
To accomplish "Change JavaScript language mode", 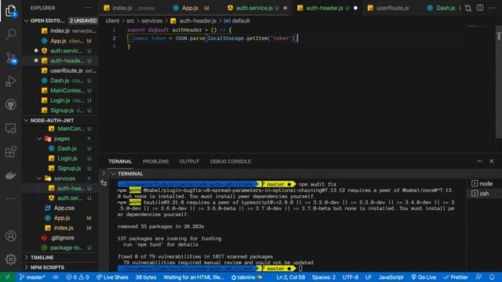I will pyautogui.click(x=391, y=277).
